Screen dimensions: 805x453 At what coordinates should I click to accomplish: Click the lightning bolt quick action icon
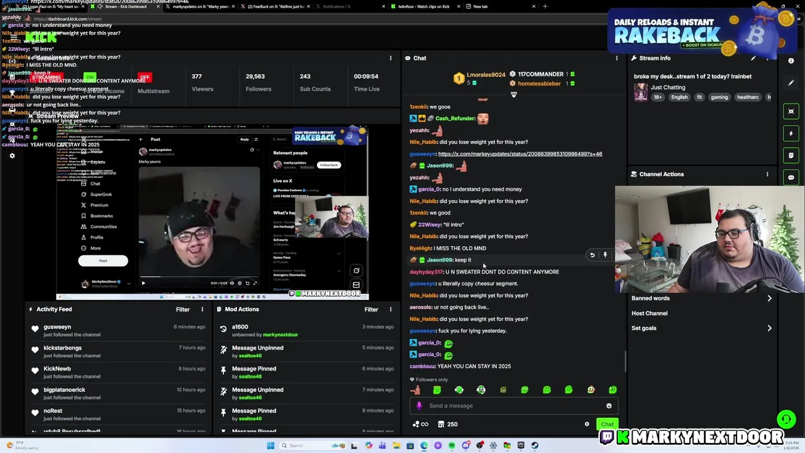[x=791, y=133]
